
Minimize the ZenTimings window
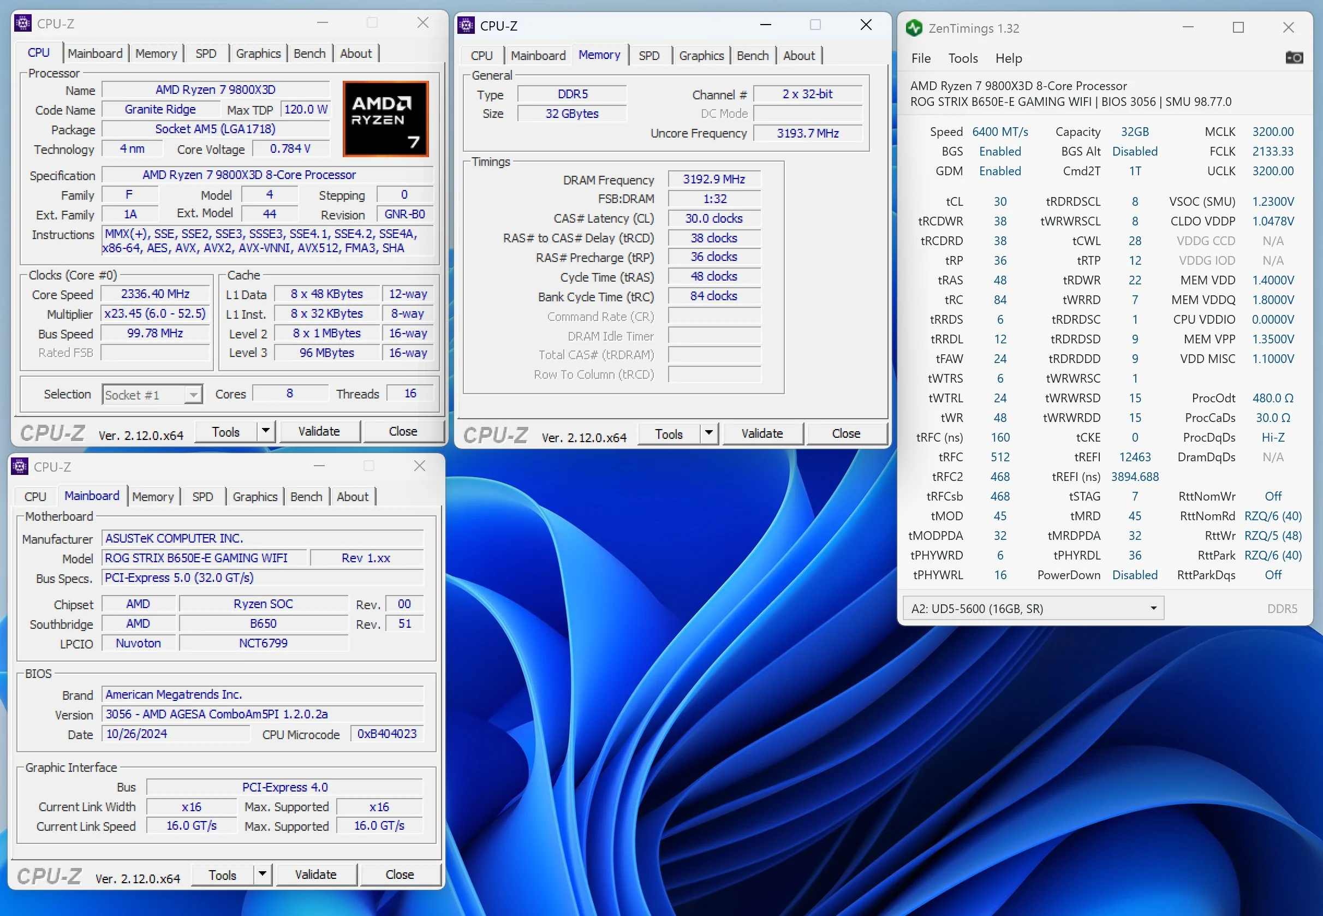click(x=1188, y=27)
